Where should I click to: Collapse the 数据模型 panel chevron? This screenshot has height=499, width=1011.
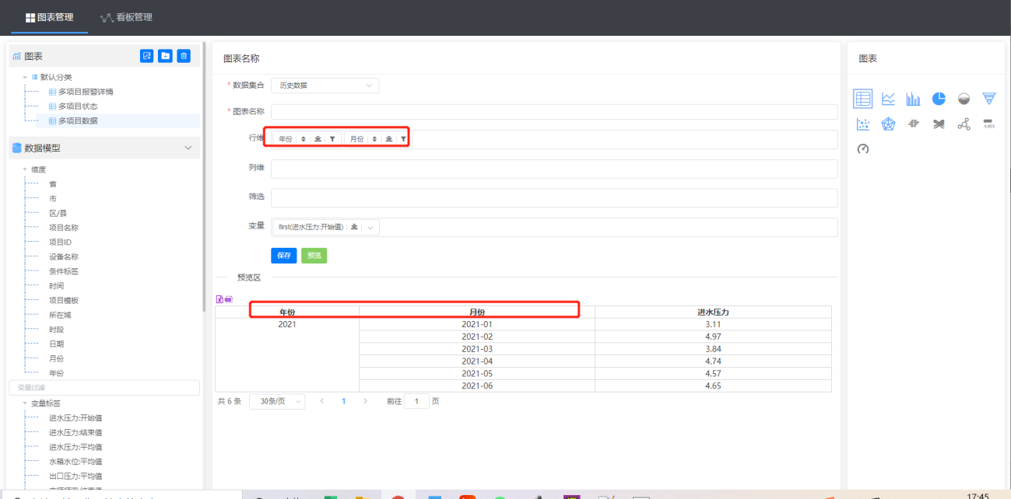click(x=187, y=148)
